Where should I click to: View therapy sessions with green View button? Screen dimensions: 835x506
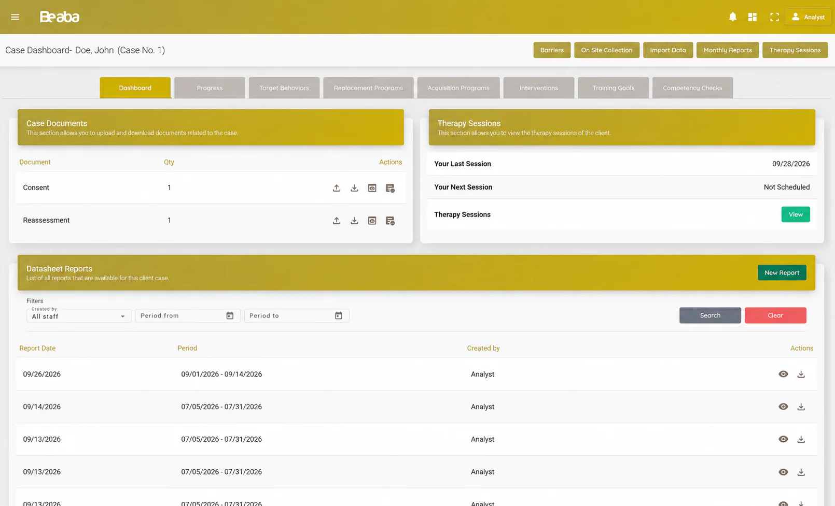coord(796,214)
